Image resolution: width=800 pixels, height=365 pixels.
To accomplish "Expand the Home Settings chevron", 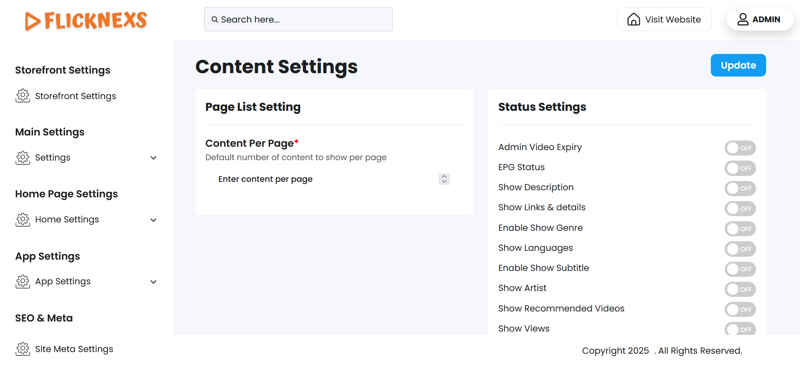I will [x=153, y=220].
